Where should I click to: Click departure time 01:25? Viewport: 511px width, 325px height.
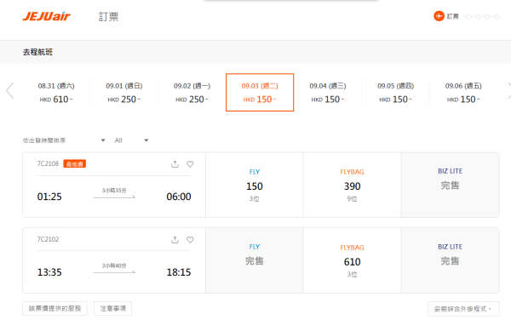[x=49, y=197]
